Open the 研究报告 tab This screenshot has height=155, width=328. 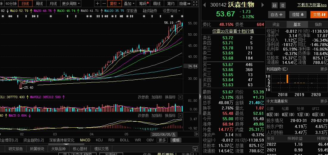click(15, 149)
